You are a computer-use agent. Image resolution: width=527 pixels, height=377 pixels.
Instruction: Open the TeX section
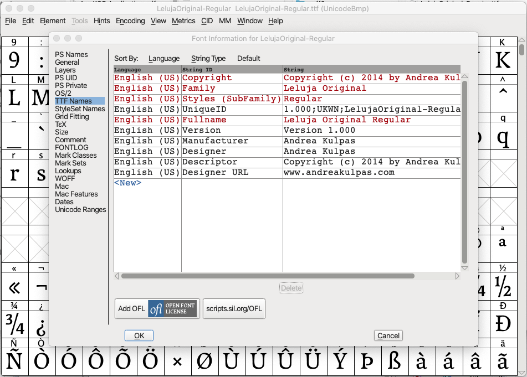tap(60, 124)
